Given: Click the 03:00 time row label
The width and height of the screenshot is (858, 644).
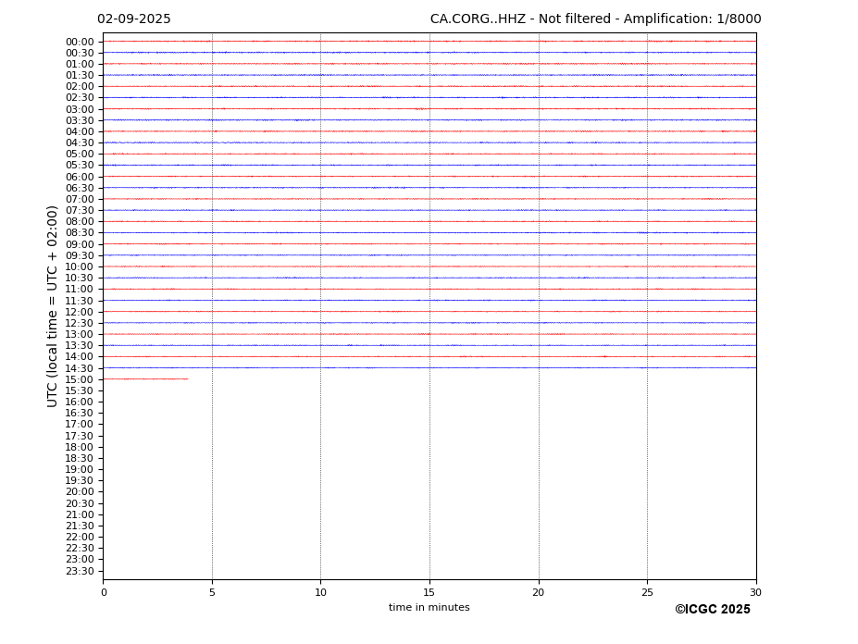Looking at the screenshot, I should (x=80, y=109).
